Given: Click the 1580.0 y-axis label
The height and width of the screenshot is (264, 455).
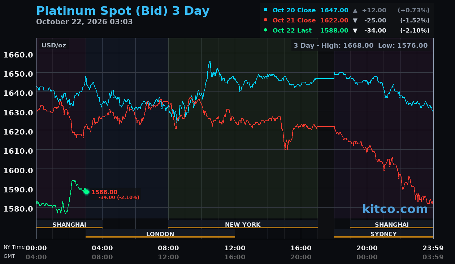Looking at the screenshot, I should (x=18, y=209).
